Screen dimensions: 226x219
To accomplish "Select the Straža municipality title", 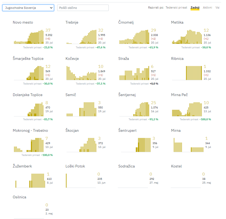I will [123, 59].
